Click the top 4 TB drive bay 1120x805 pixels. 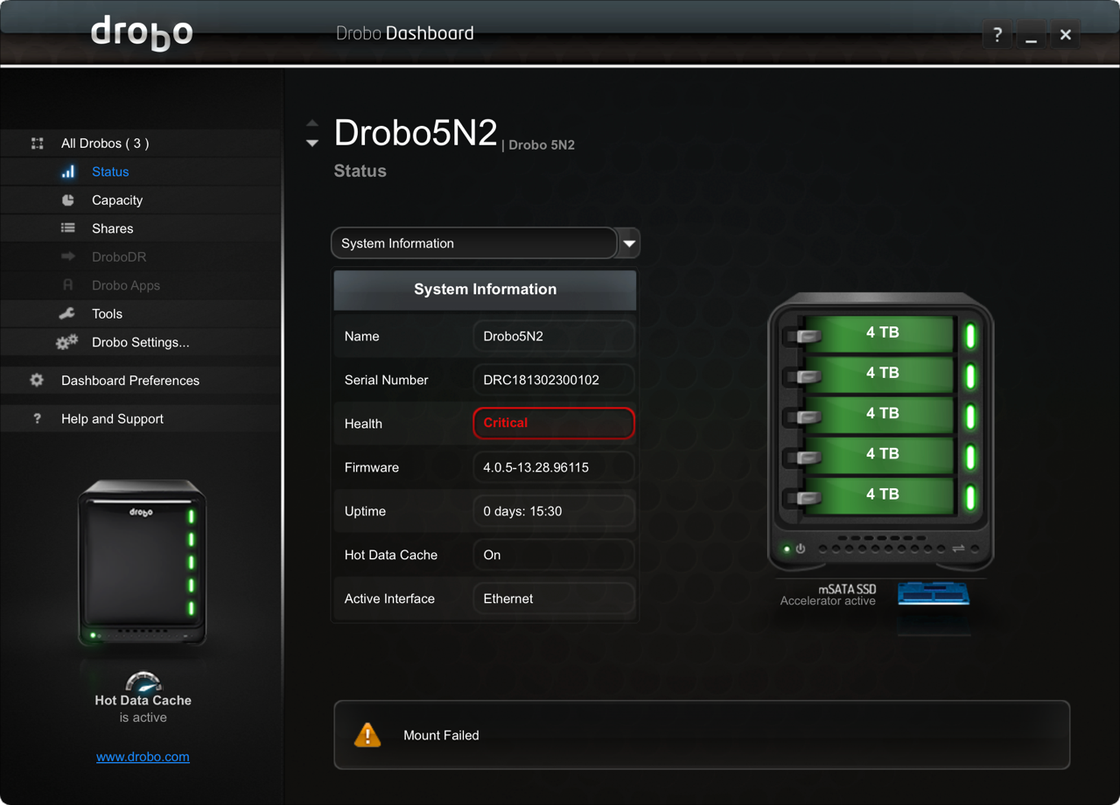click(x=878, y=333)
